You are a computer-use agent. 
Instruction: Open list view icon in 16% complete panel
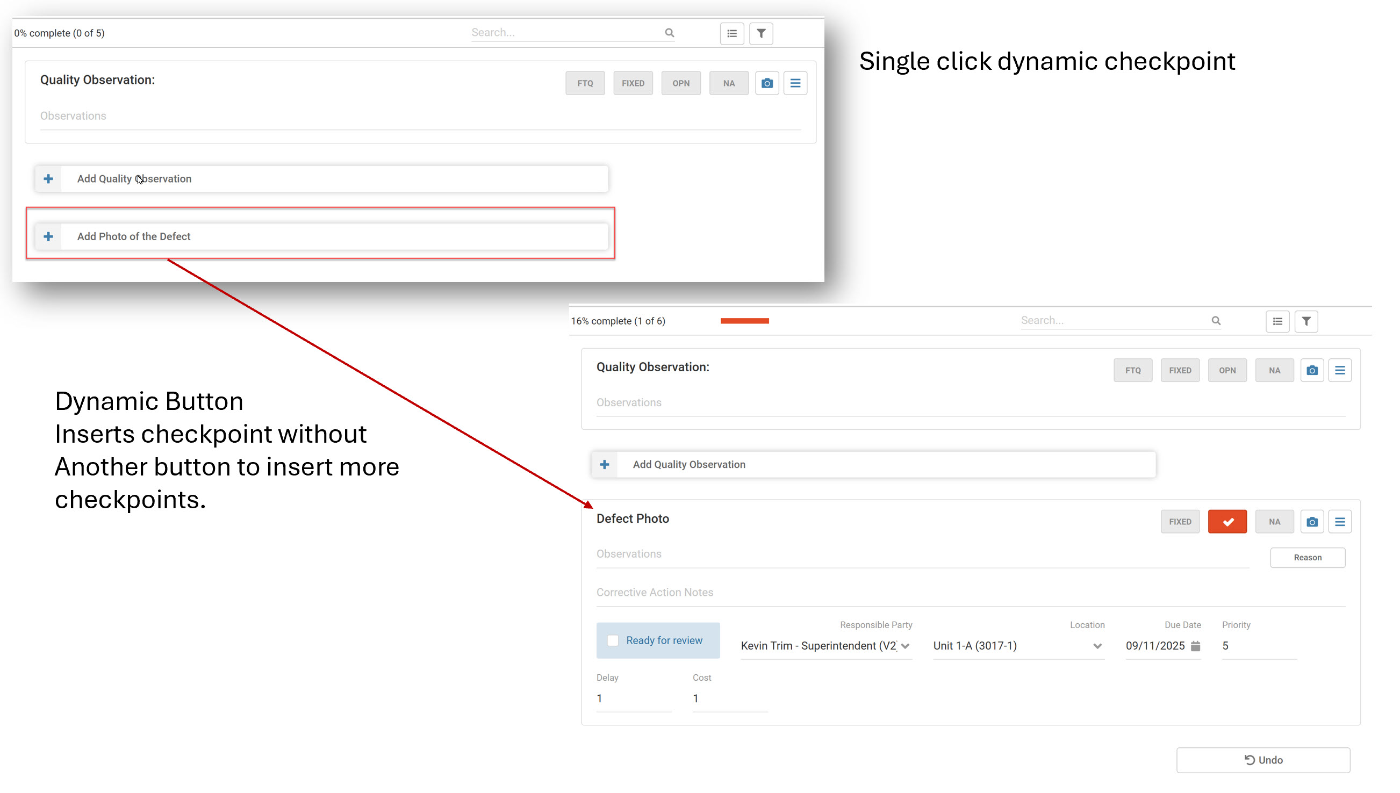tap(1277, 321)
